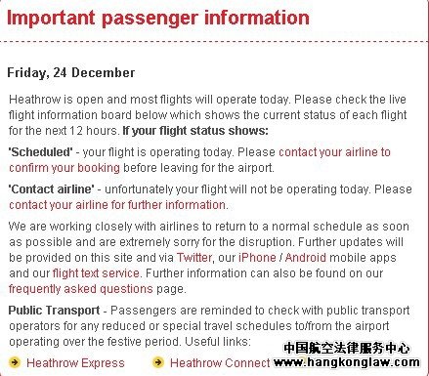The height and width of the screenshot is (376, 429).
Task: Click the bold 'Contact airline' status label
Action: (52, 189)
